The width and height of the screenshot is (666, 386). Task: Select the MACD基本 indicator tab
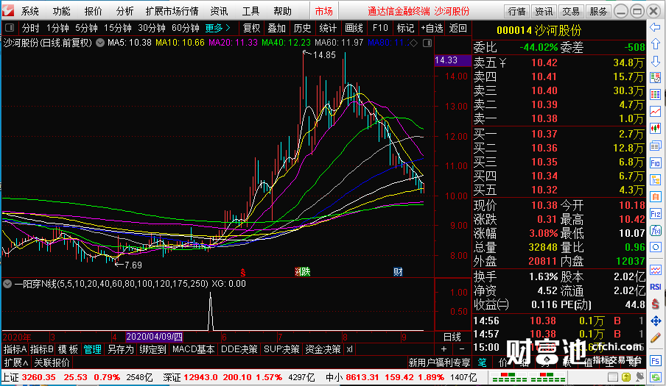(193, 349)
